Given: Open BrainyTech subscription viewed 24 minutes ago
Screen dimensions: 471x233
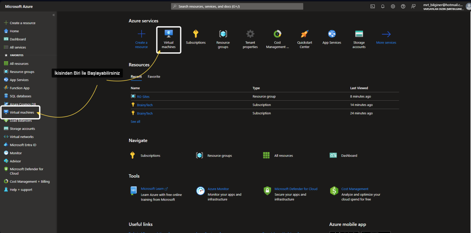Looking at the screenshot, I should click(145, 113).
